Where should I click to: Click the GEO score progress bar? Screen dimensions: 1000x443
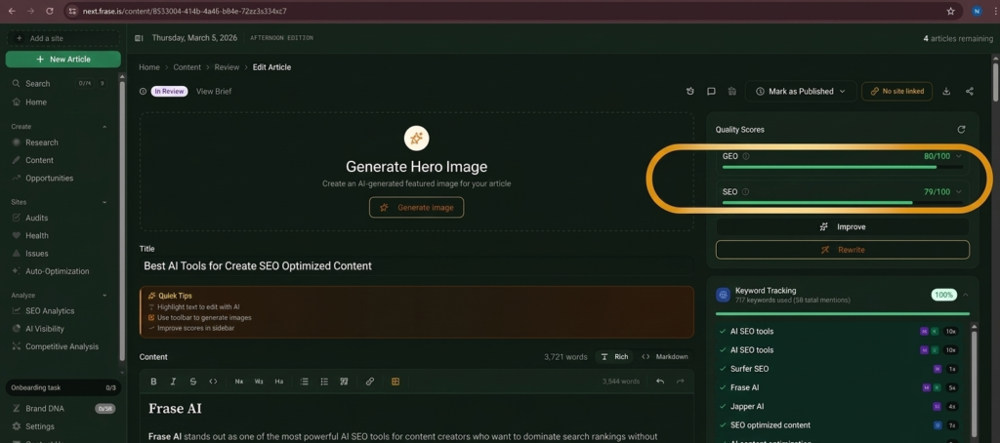tap(843, 167)
